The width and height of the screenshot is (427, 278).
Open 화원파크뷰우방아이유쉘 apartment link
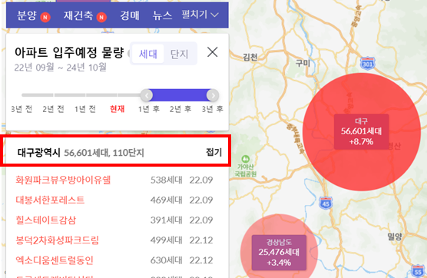(63, 180)
